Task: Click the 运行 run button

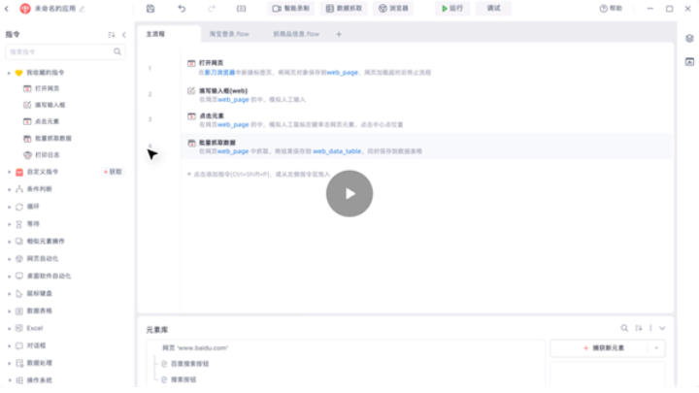Action: click(x=451, y=8)
